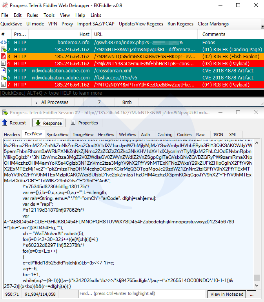264x302 pixels.
Task: Switch to the SyntaxView tab
Action: coord(57,135)
